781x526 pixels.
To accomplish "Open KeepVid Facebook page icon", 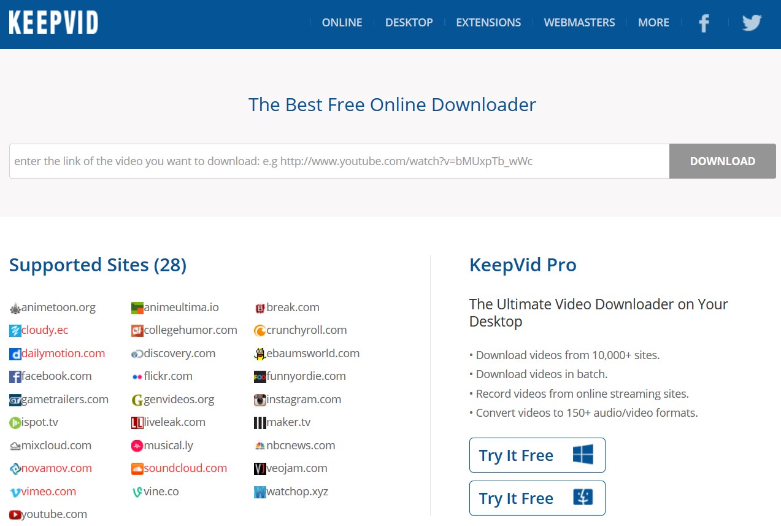I will coord(704,23).
